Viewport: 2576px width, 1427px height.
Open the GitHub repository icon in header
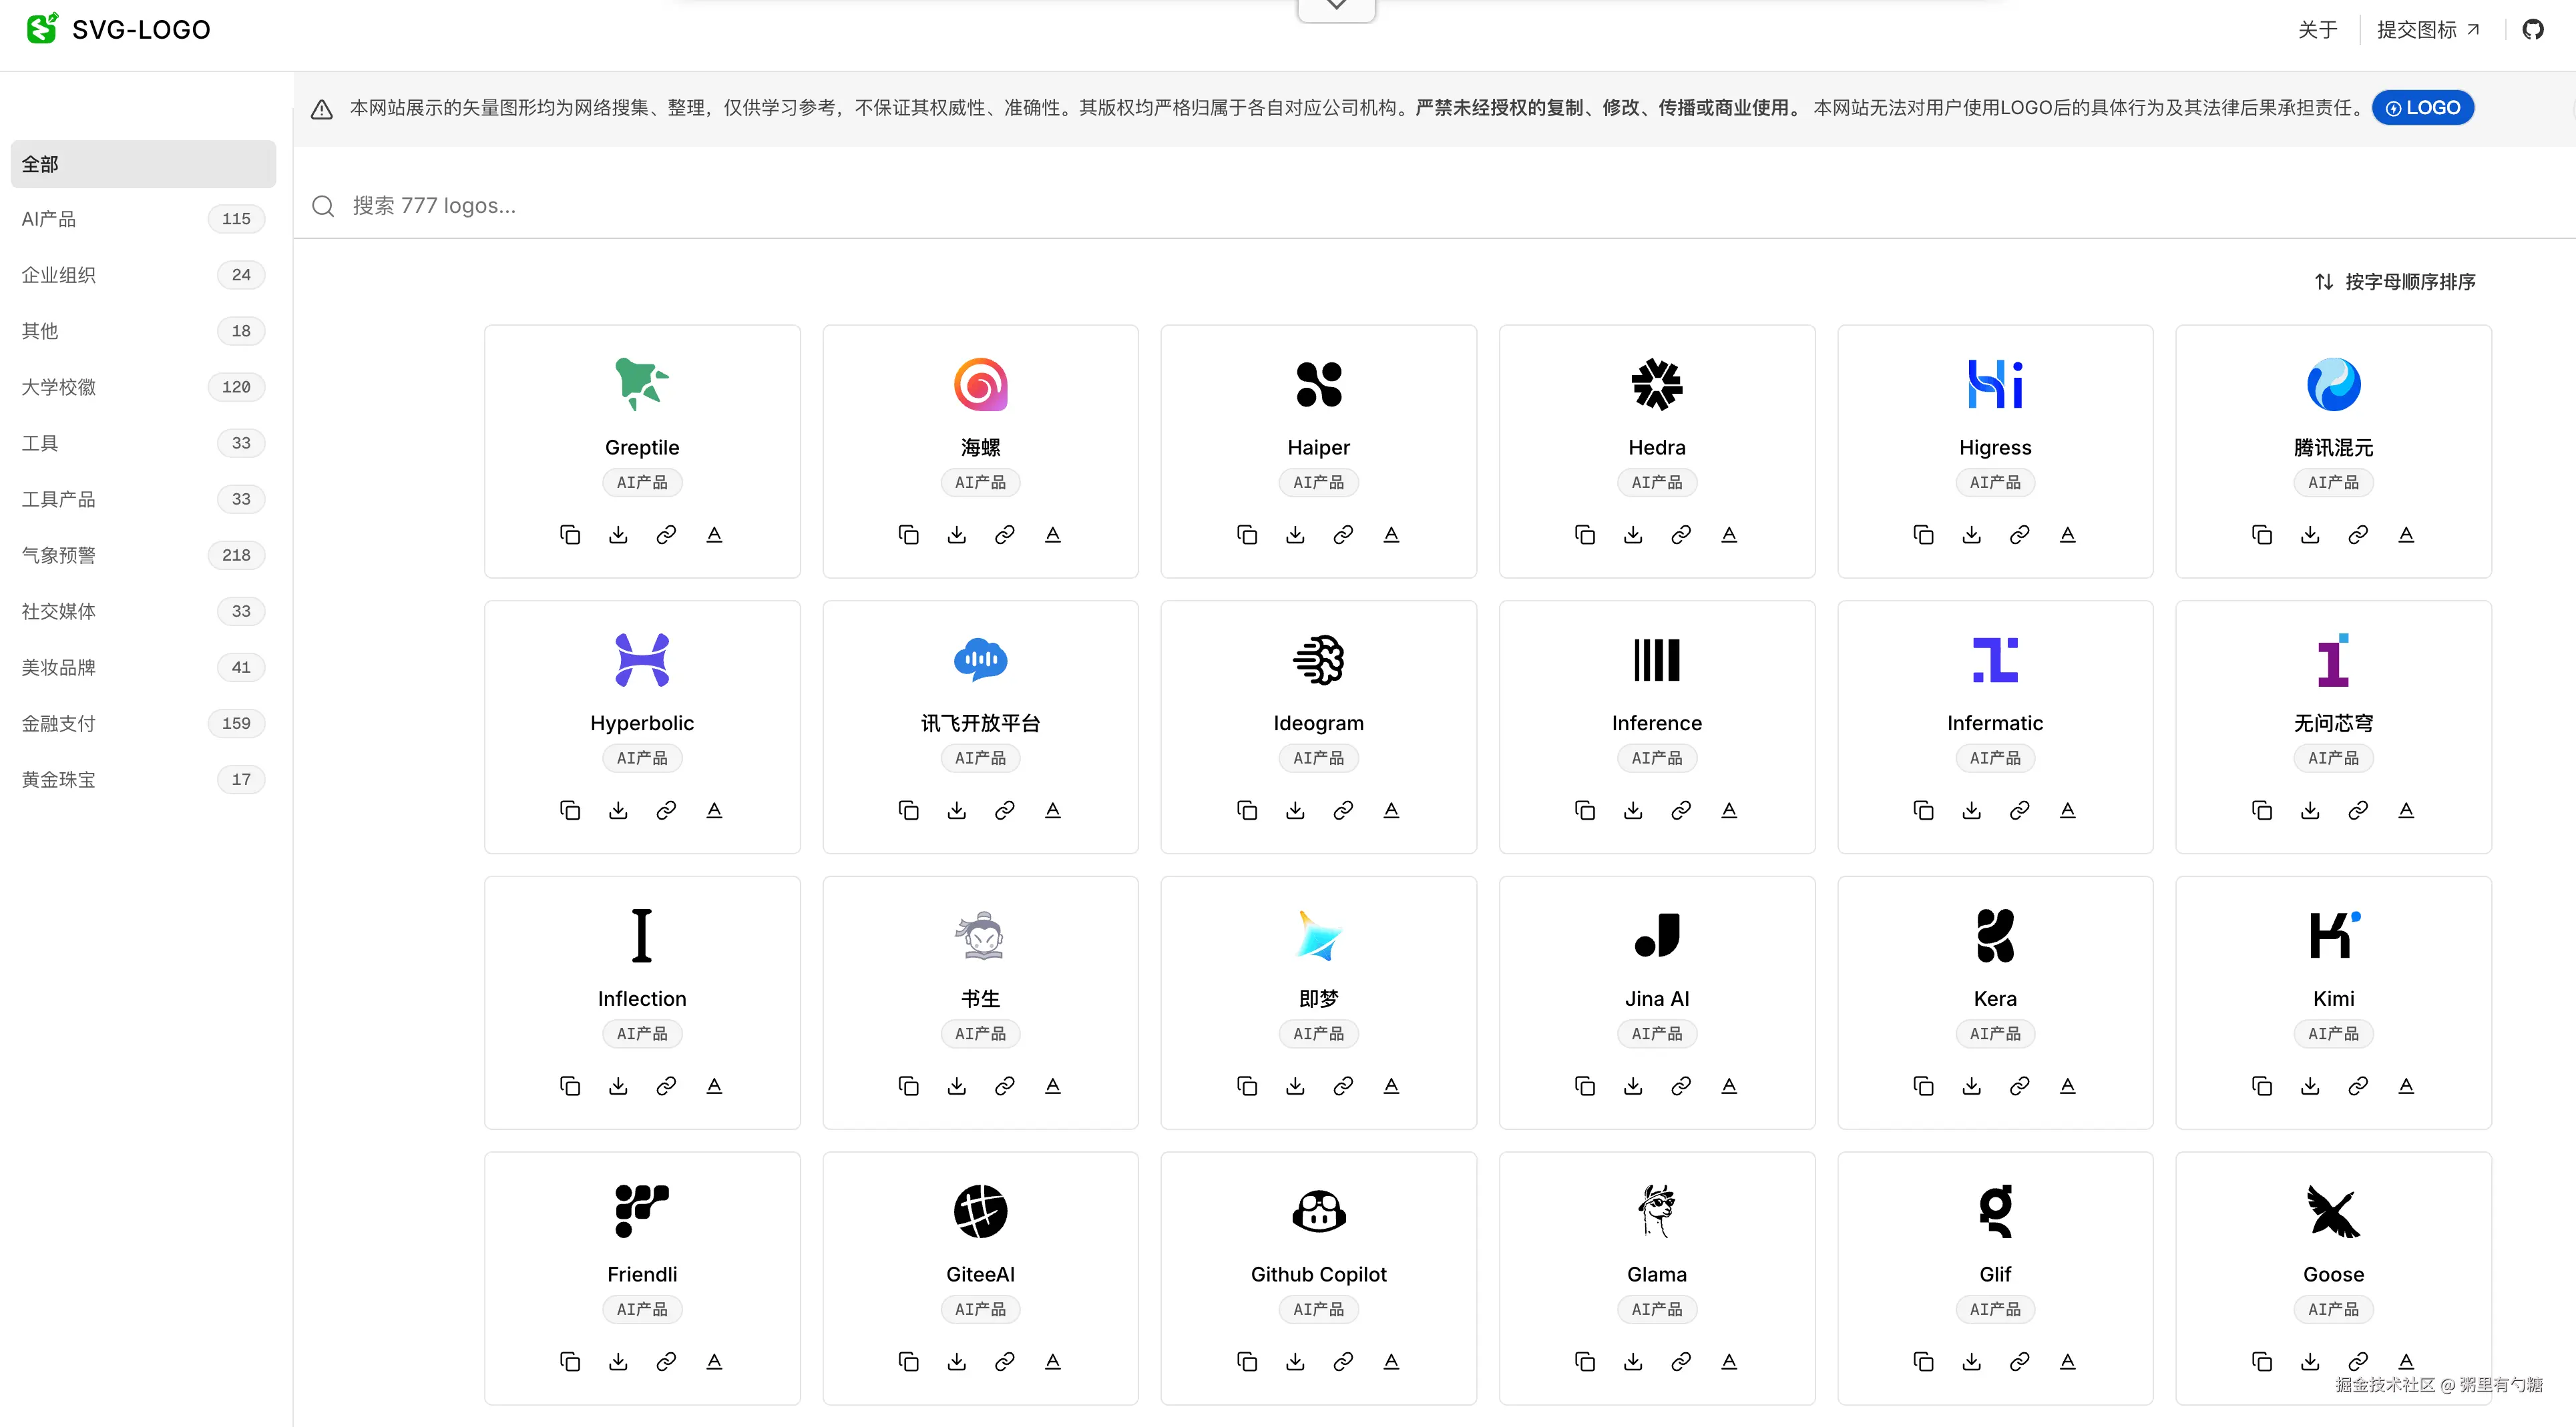click(2532, 30)
